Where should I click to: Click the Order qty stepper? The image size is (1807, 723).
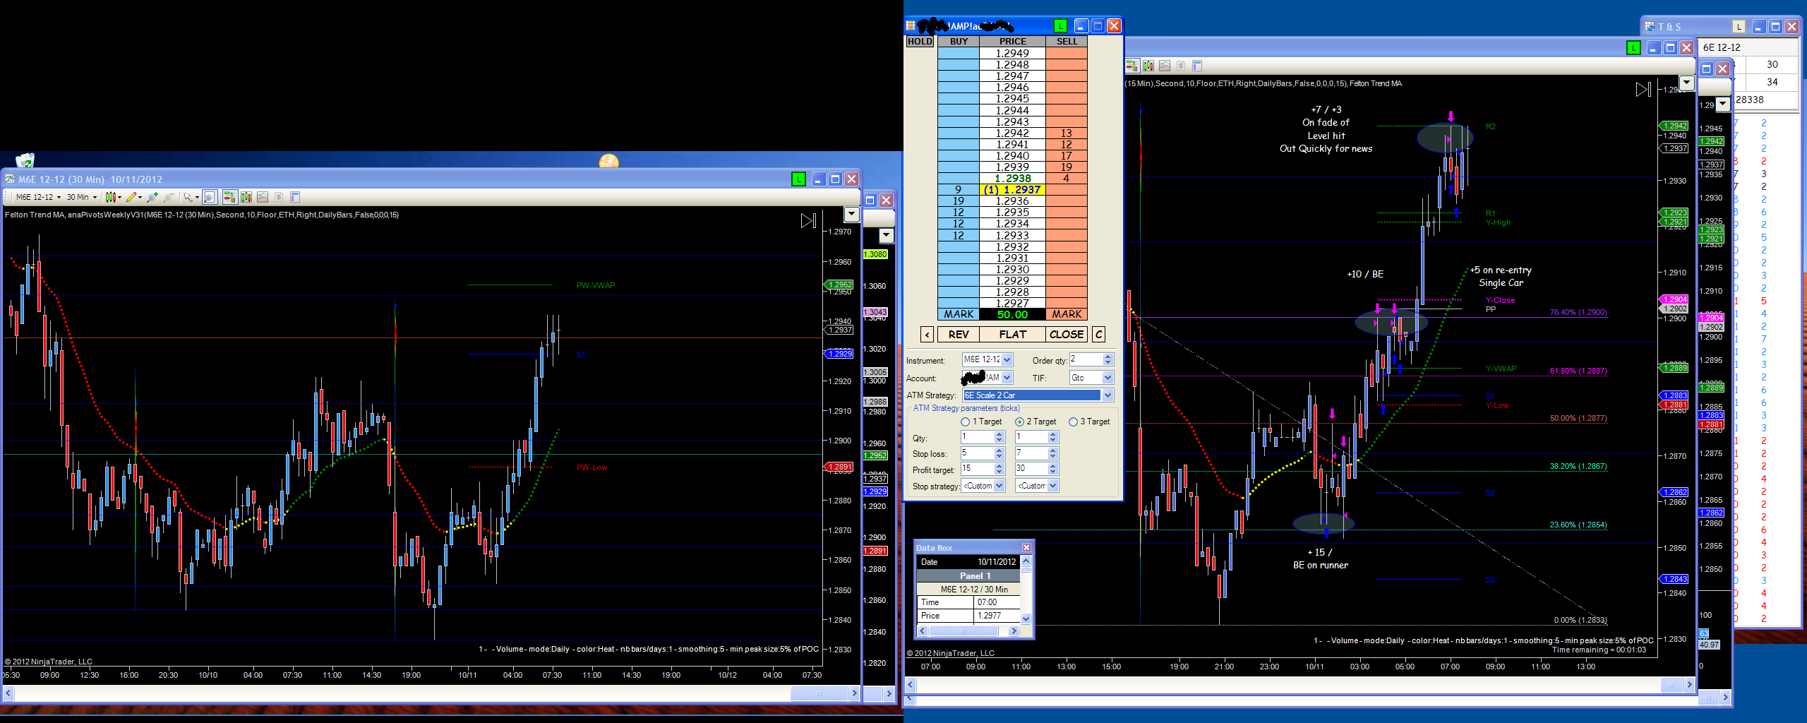pos(1108,359)
